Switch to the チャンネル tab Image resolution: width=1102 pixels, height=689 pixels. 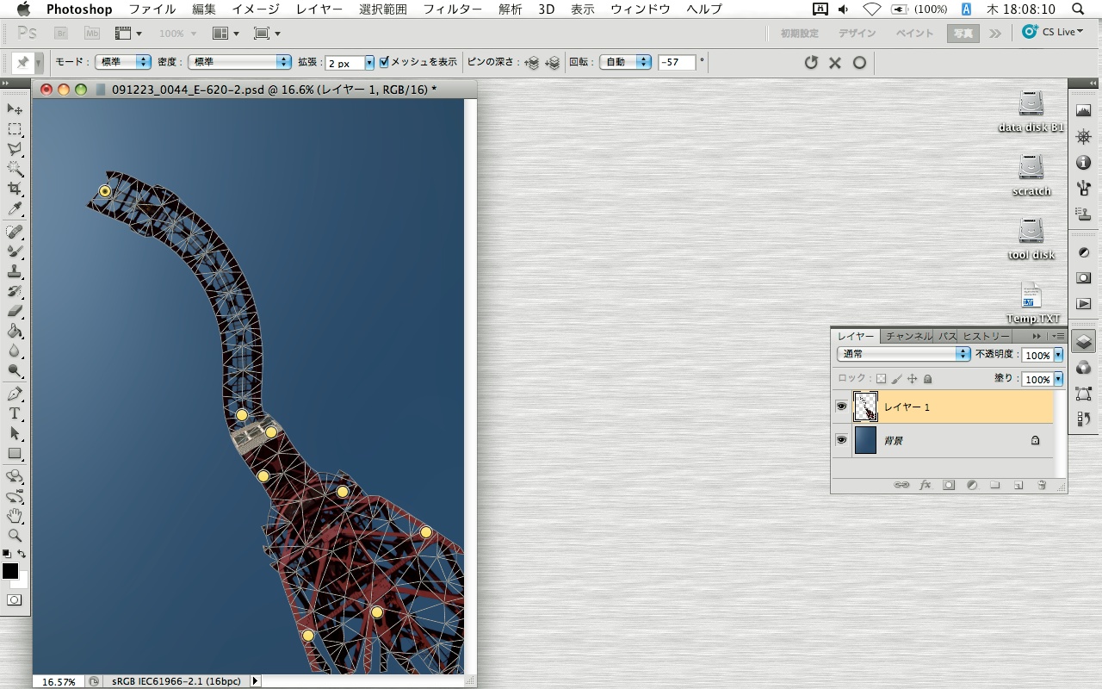[908, 336]
